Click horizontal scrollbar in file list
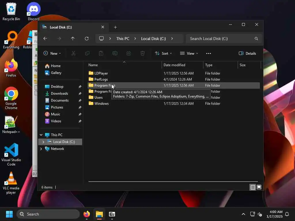The height and width of the screenshot is (221, 295). [x=173, y=182]
